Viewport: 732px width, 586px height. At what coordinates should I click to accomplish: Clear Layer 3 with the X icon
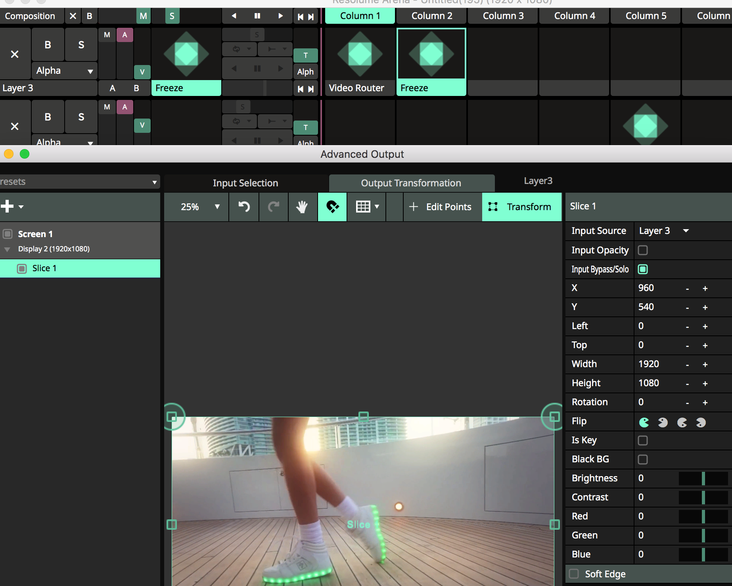point(15,54)
